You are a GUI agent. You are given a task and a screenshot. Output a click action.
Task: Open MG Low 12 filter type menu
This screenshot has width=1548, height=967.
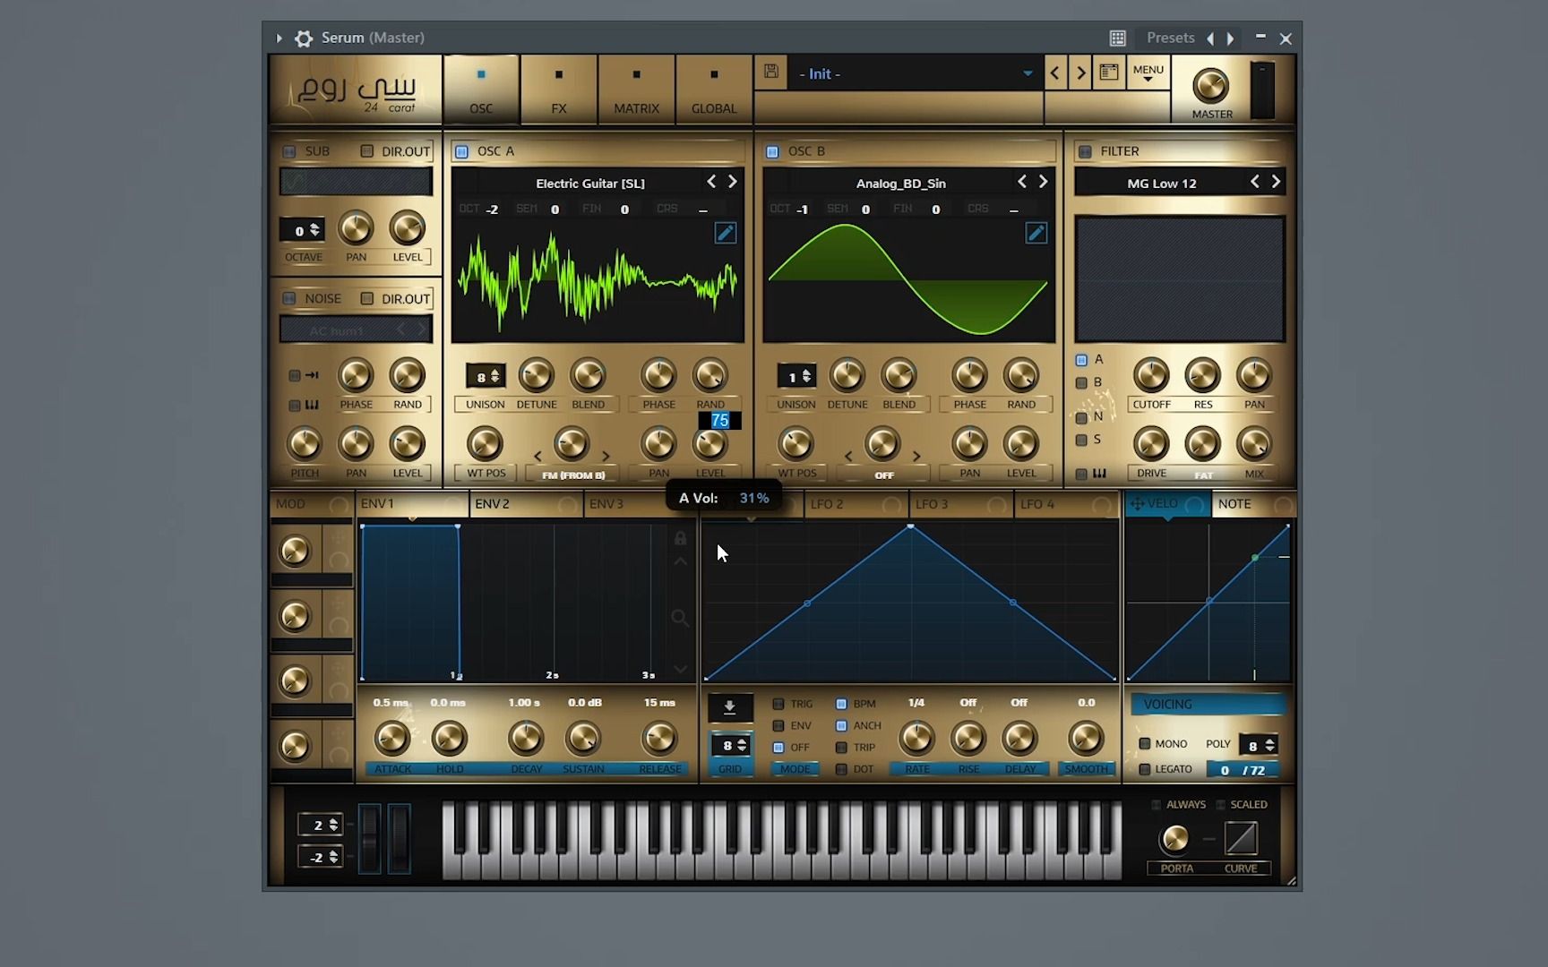(x=1162, y=183)
